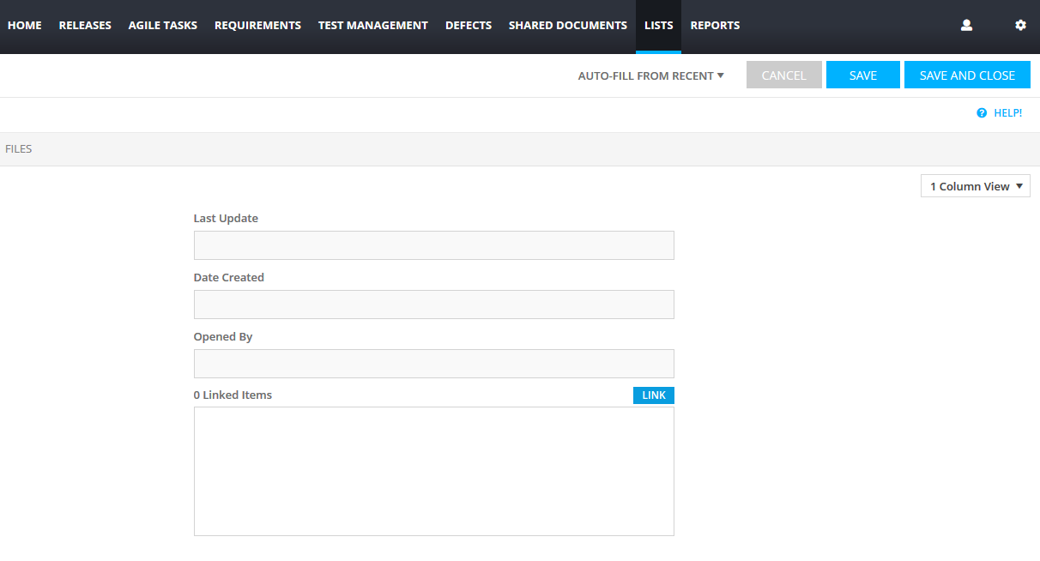Click Save and Close
The width and height of the screenshot is (1040, 561).
coord(967,75)
